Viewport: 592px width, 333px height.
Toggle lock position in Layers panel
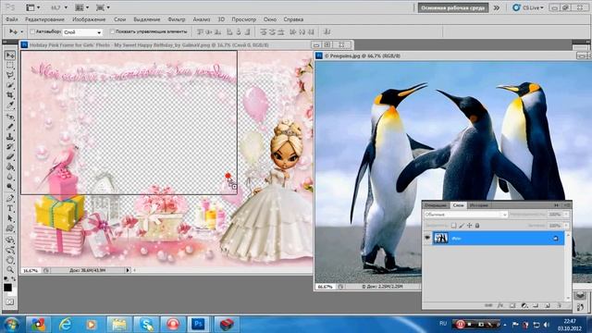pos(469,226)
